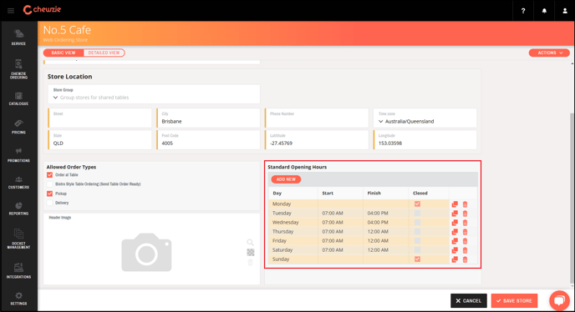Click Add New opening hours
This screenshot has width=575, height=312.
[x=286, y=179]
